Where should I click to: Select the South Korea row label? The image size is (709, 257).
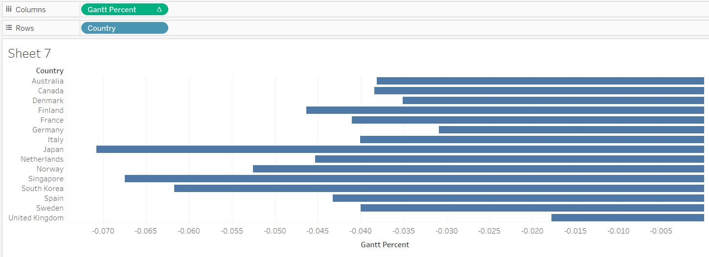(x=43, y=189)
